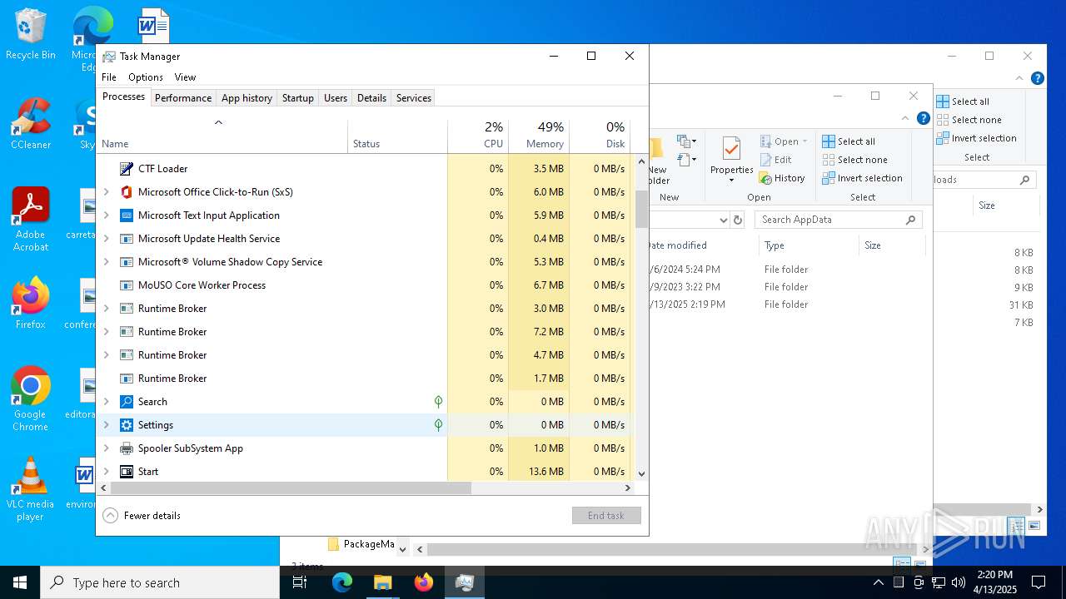This screenshot has height=599, width=1066.
Task: Click the Spooler SubSystem App printer icon
Action: [x=127, y=448]
